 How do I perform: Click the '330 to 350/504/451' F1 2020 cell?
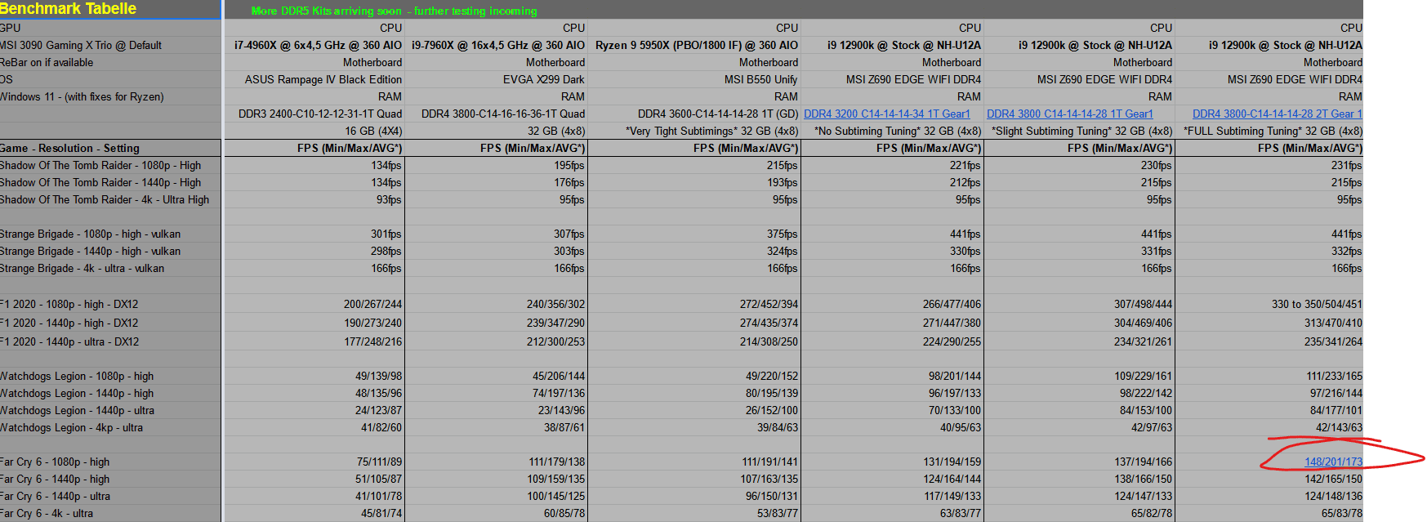(x=1317, y=305)
